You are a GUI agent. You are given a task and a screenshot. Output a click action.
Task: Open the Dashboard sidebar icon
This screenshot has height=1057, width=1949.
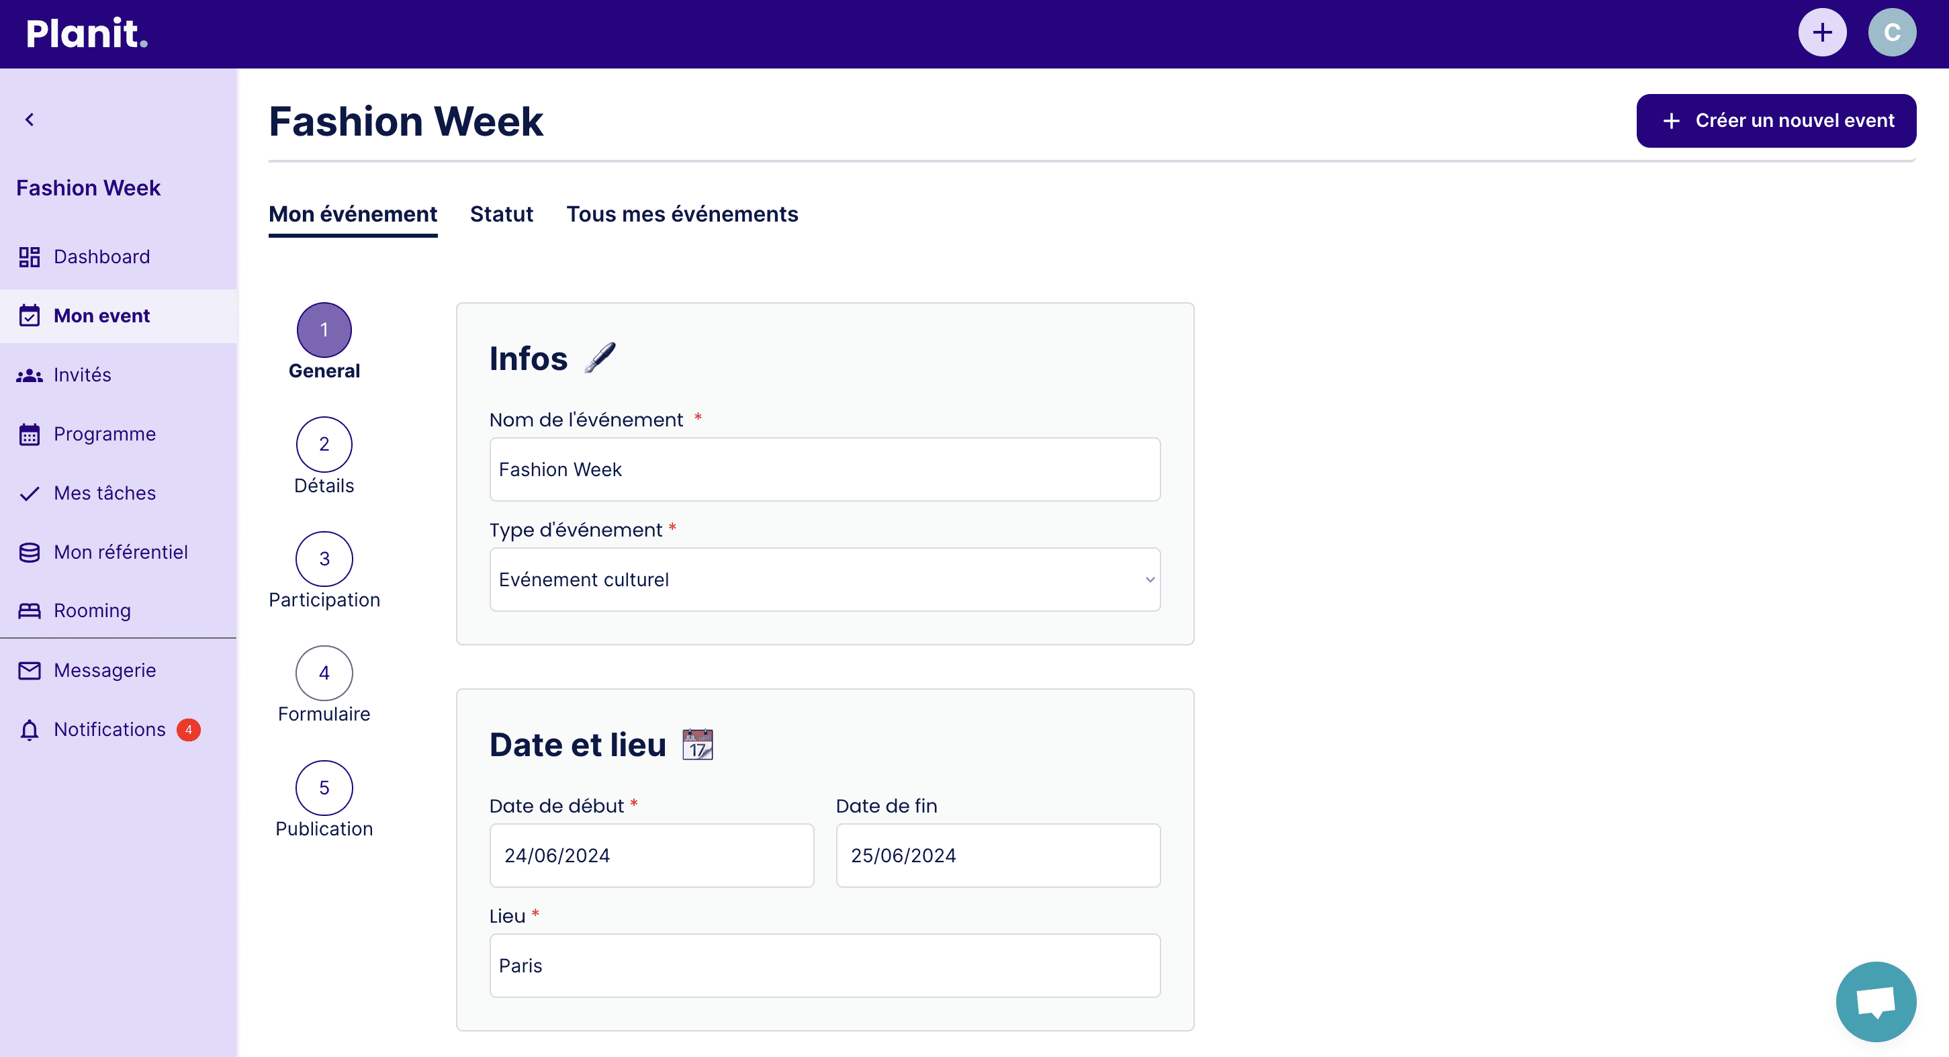point(30,257)
